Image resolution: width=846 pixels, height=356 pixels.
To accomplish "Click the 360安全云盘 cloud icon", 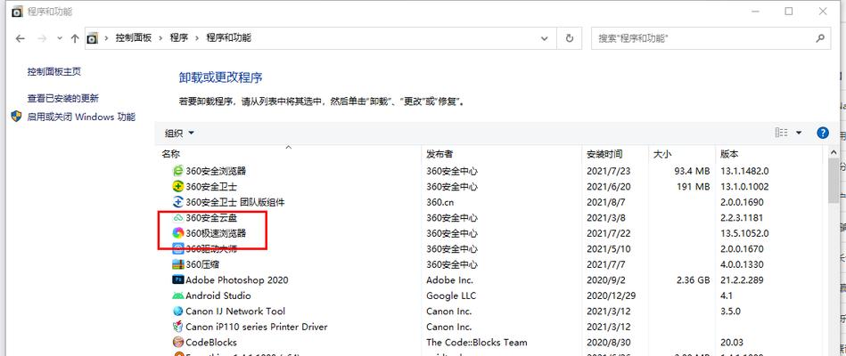I will point(178,217).
